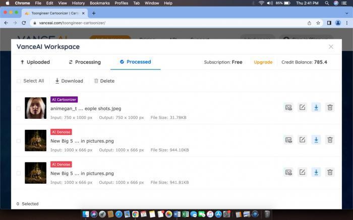Click the "0 Selected" status text
The image size is (353, 220).
(x=27, y=204)
